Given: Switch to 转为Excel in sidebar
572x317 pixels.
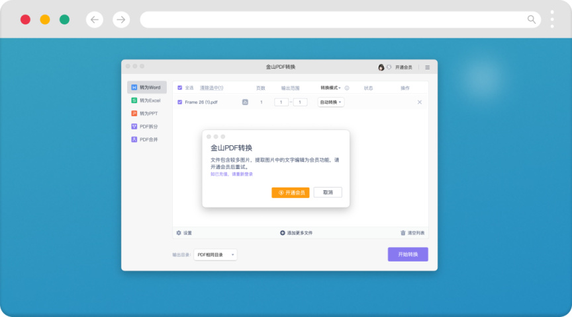Looking at the screenshot, I should [147, 100].
